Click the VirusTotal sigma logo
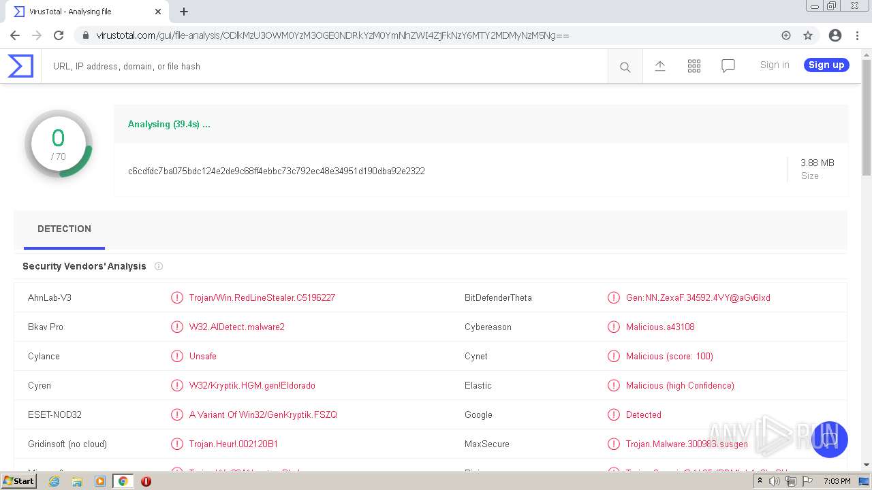The height and width of the screenshot is (490, 872). 20,66
